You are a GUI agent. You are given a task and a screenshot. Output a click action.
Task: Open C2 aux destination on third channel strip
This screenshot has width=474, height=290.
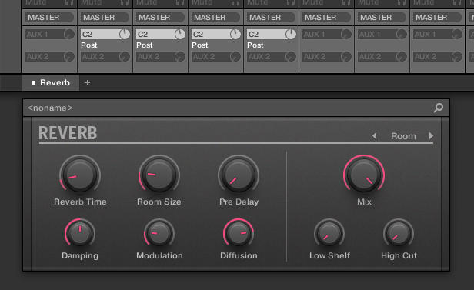(155, 35)
